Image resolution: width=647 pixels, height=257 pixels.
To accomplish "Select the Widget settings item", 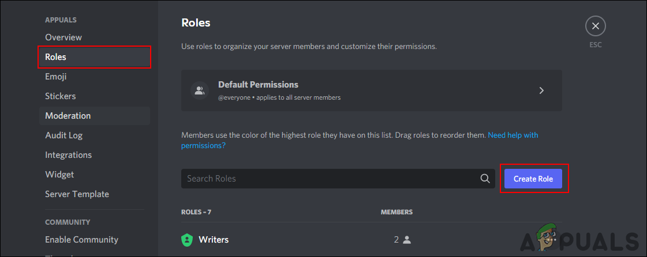I will point(59,175).
